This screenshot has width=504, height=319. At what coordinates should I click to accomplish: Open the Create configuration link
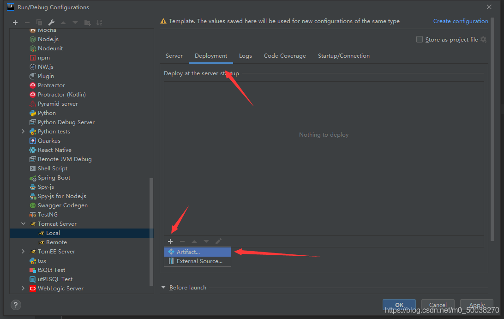pyautogui.click(x=460, y=21)
